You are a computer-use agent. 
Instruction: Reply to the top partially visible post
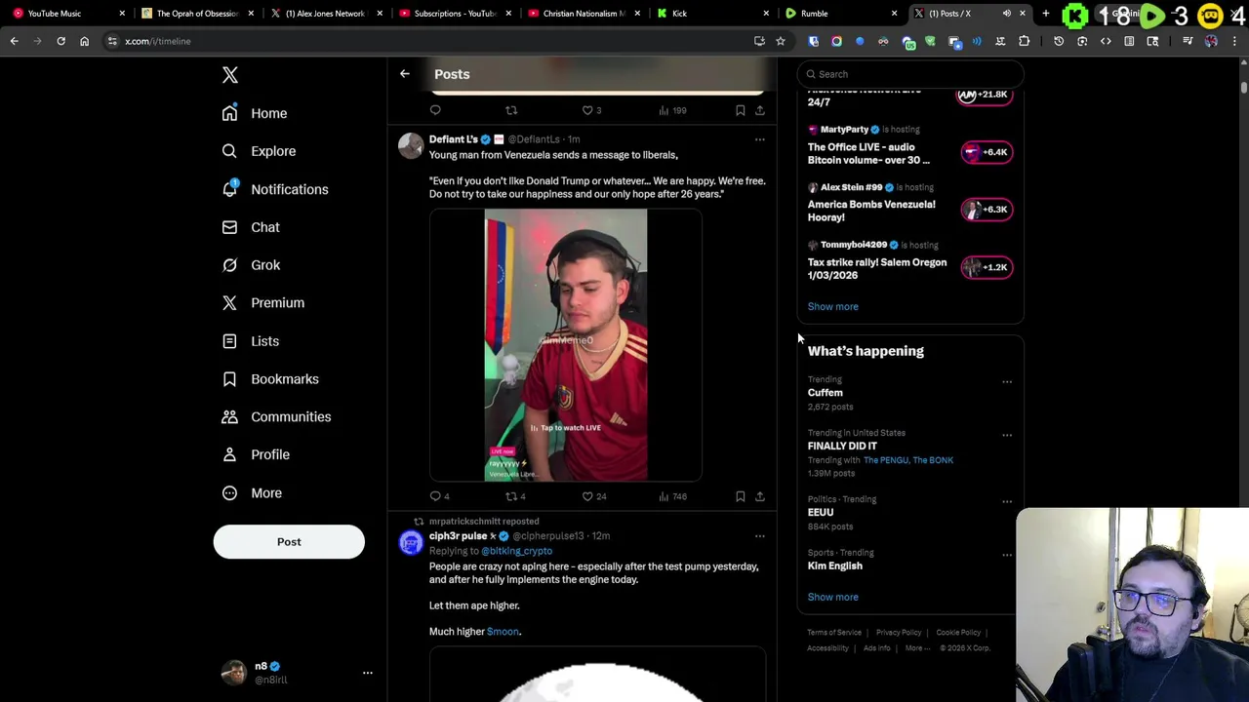coord(435,110)
